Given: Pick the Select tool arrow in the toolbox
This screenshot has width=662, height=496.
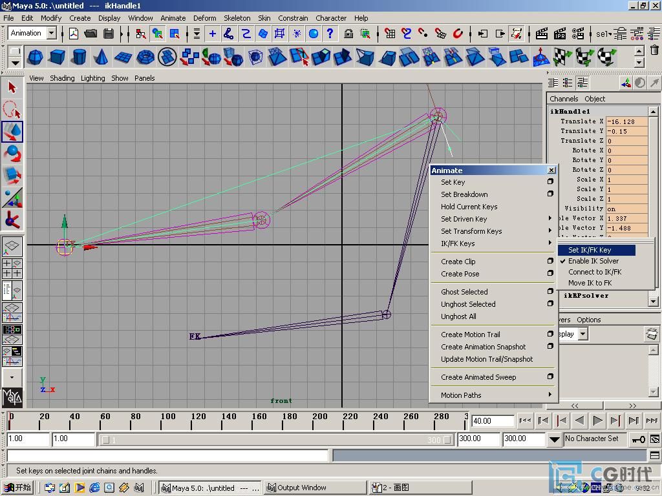Looking at the screenshot, I should coord(12,88).
